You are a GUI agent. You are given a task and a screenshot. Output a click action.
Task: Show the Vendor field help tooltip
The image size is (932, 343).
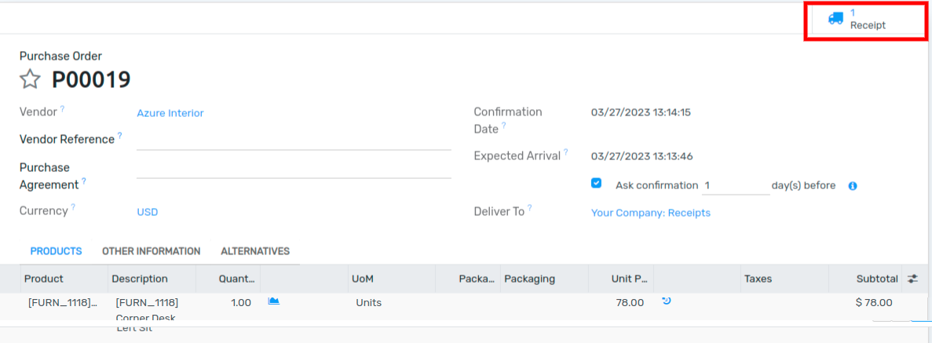pyautogui.click(x=62, y=109)
